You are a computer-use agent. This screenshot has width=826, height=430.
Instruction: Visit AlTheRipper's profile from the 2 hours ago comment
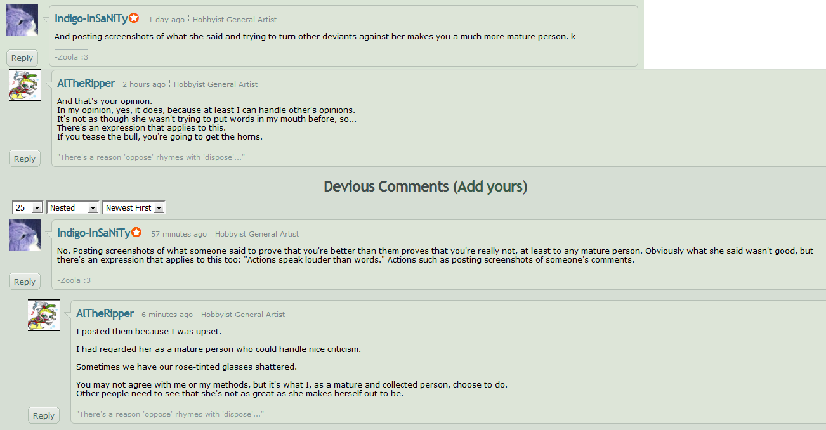(86, 84)
